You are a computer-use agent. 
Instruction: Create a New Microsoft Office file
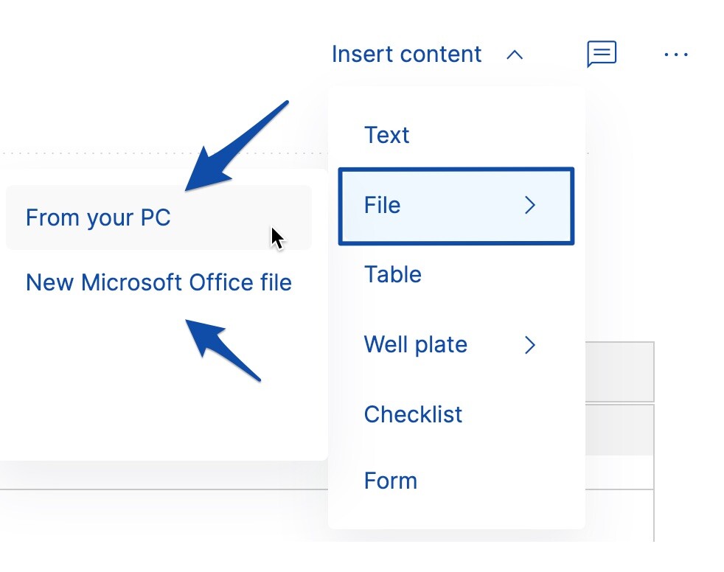coord(159,282)
